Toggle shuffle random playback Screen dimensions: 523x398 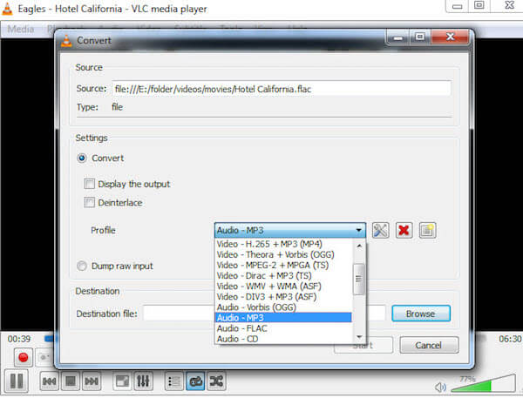[x=216, y=381]
